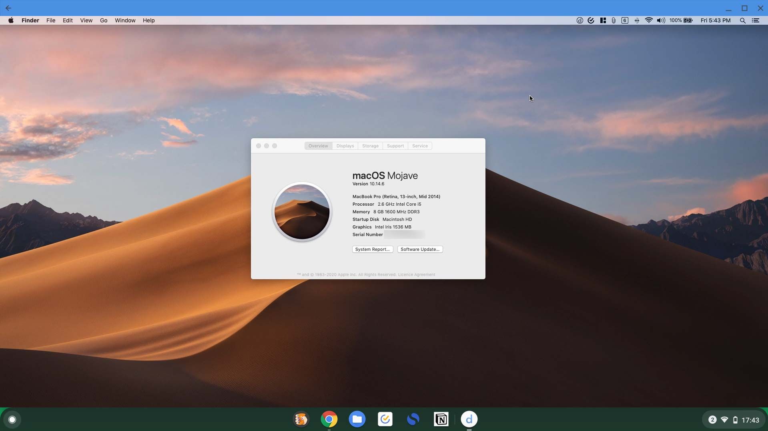Launch Notion from the shelf
768x431 pixels.
pos(441,419)
